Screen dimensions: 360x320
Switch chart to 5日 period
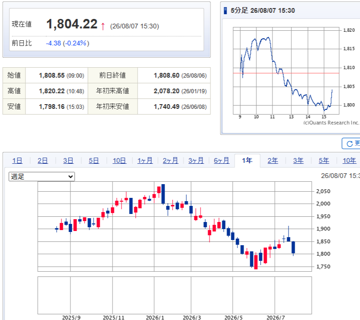click(x=94, y=160)
